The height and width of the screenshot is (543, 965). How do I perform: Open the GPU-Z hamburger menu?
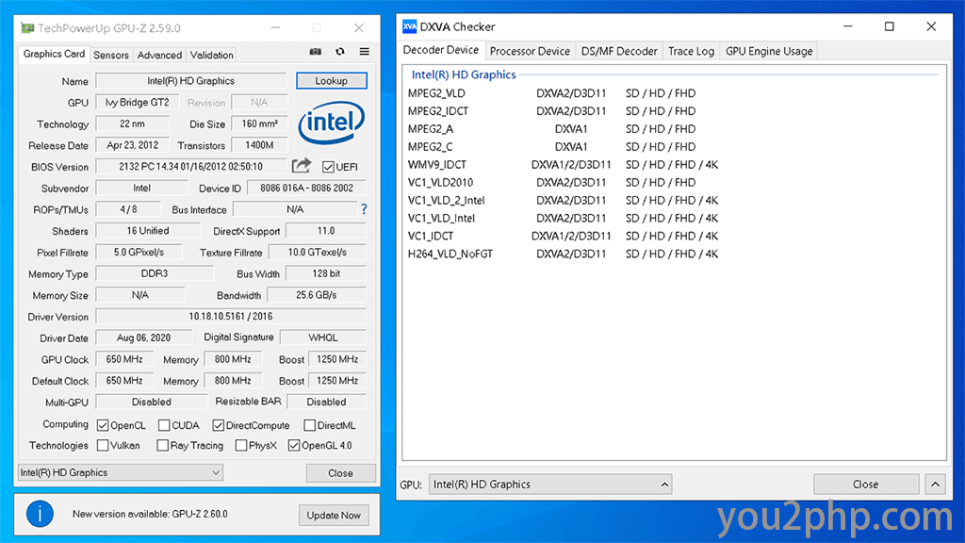tap(364, 53)
